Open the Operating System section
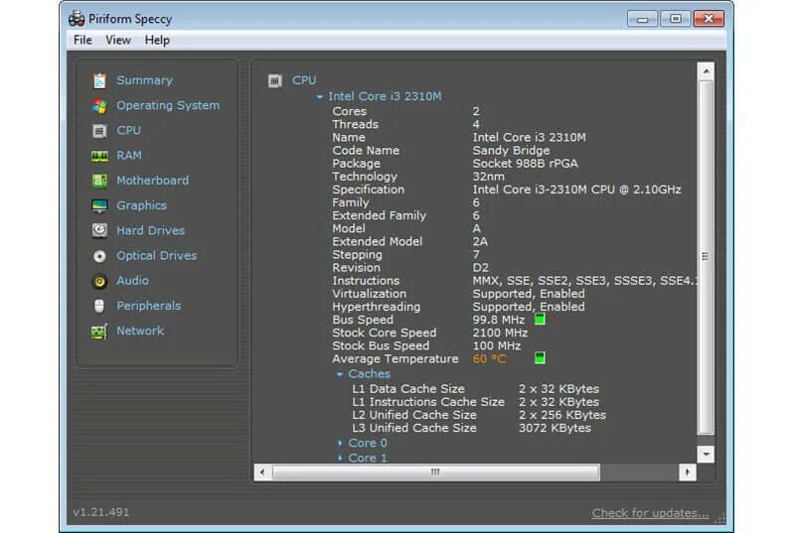Image resolution: width=795 pixels, height=533 pixels. [168, 105]
